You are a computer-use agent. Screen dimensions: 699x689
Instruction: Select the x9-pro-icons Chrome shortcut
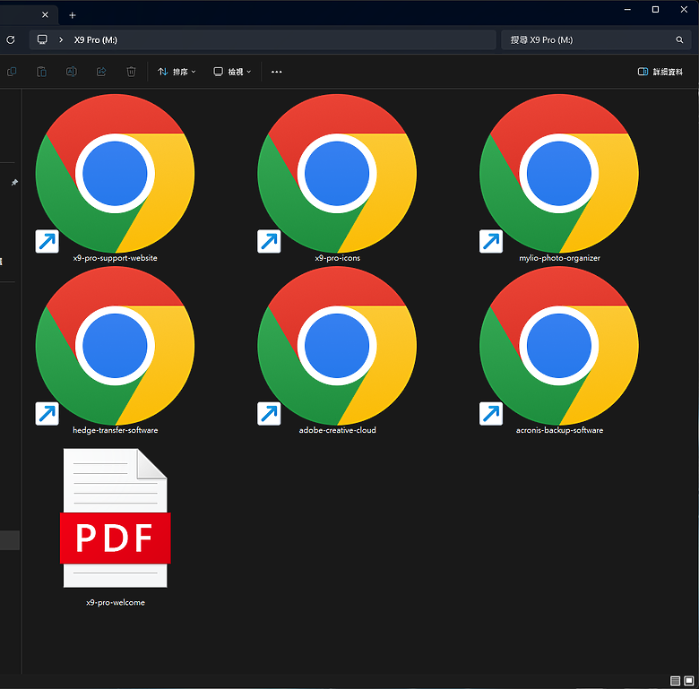coord(337,173)
